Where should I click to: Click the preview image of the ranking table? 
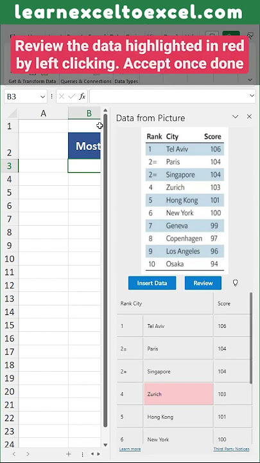185,200
